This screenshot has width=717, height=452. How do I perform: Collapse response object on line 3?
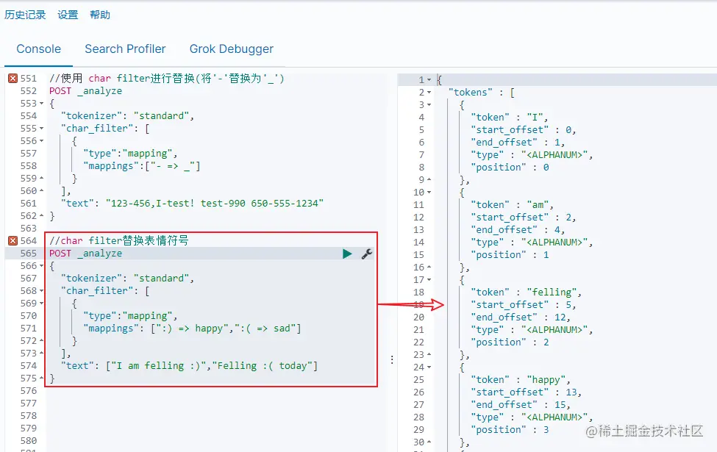pos(429,105)
